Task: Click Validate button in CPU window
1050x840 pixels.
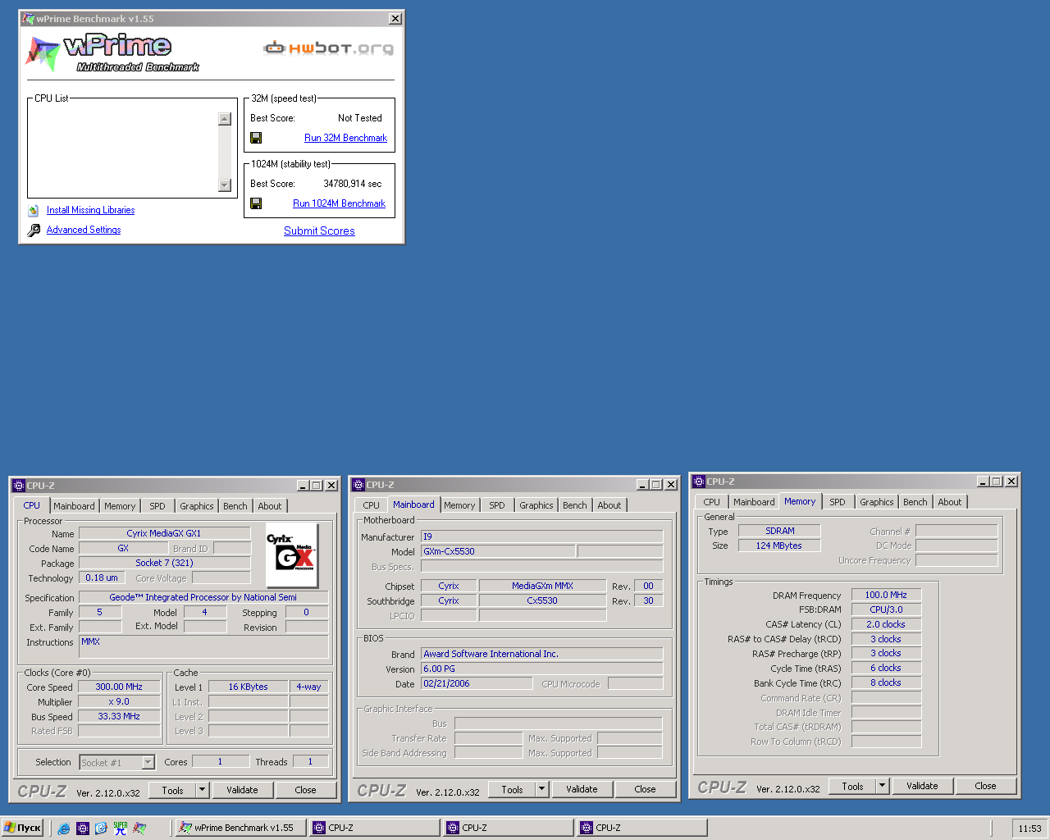Action: [x=242, y=790]
